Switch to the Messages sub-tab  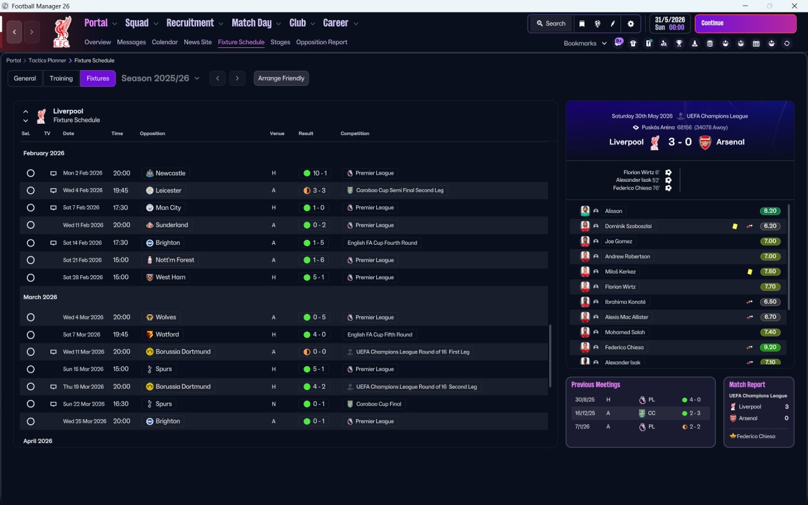click(131, 42)
